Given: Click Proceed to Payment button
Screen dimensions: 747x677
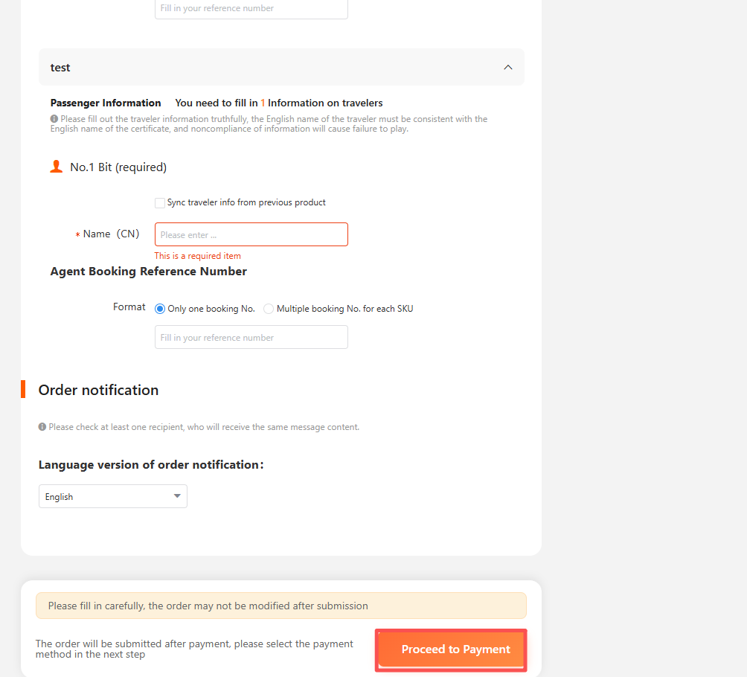Looking at the screenshot, I should 451,649.
